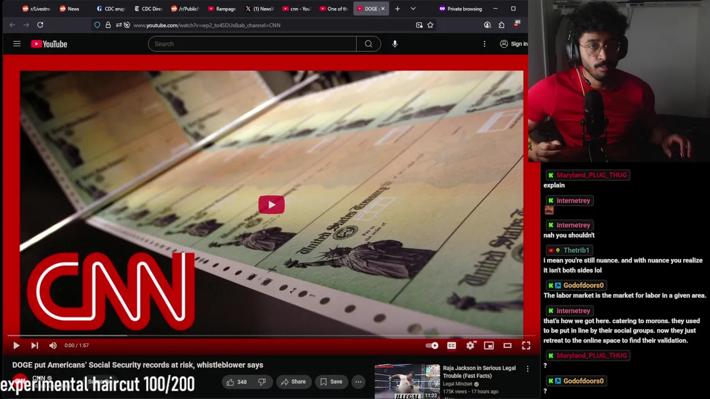The width and height of the screenshot is (710, 399).
Task: Click the site permissions icon in address bar
Action: [x=119, y=25]
